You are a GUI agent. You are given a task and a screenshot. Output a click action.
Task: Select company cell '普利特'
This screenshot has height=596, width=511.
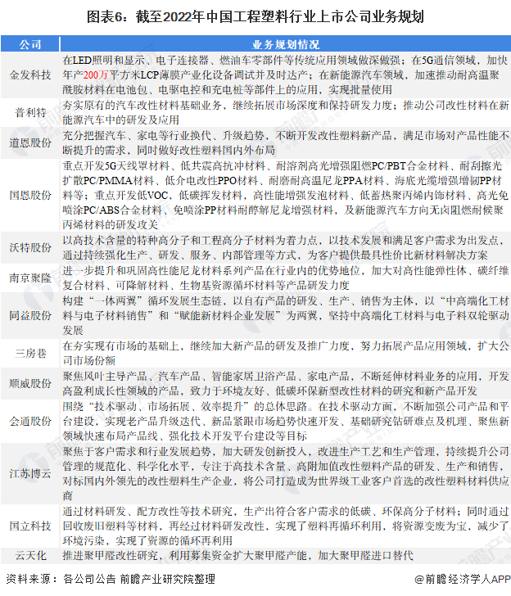tap(30, 112)
